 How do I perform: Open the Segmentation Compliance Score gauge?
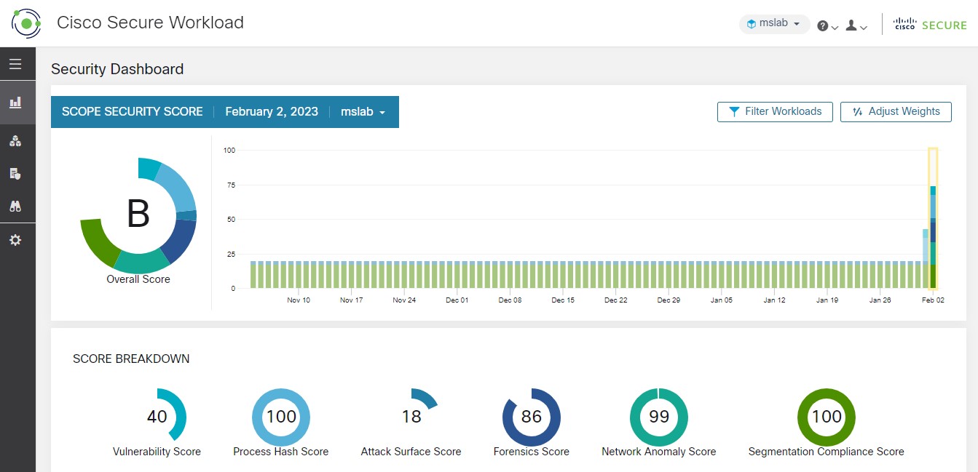(827, 417)
